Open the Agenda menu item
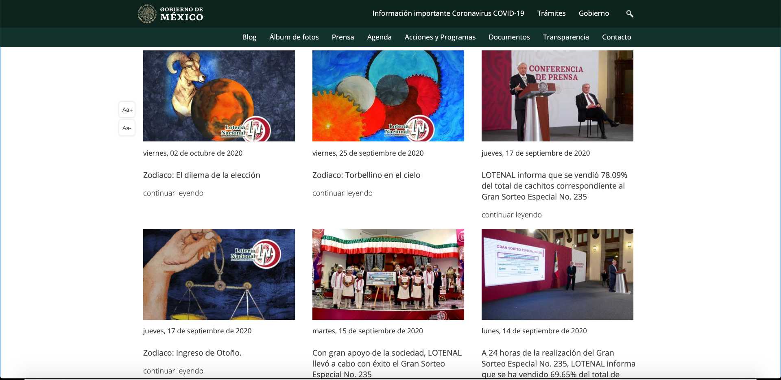781x380 pixels. point(379,37)
